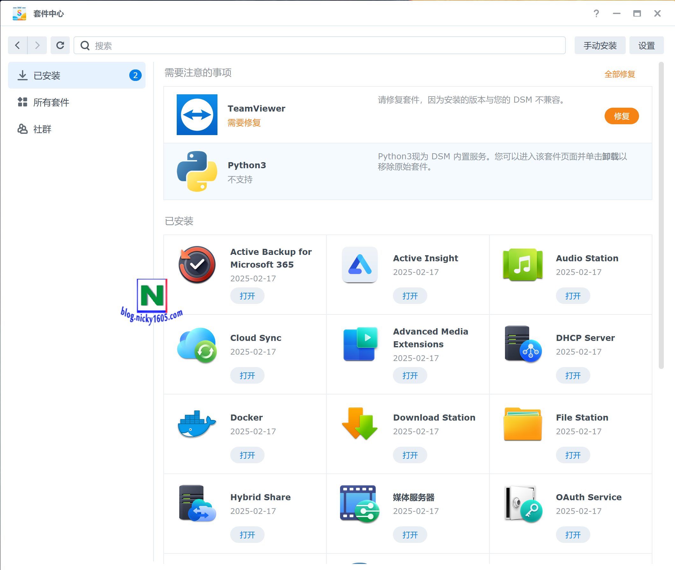The image size is (675, 570).
Task: Open Download Station with 打开 button
Action: (410, 455)
